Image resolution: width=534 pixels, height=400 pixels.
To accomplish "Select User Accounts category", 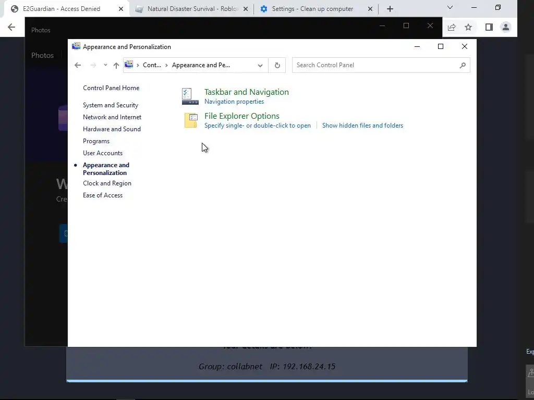I will [x=103, y=153].
